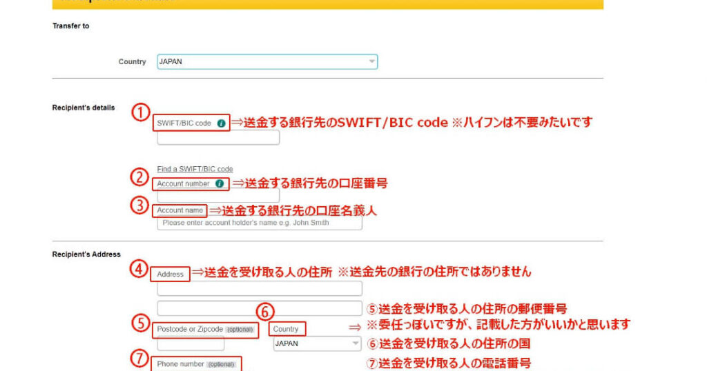Expand the Recipient's Address Country JAPAN dropdown
707x371 pixels.
click(317, 343)
